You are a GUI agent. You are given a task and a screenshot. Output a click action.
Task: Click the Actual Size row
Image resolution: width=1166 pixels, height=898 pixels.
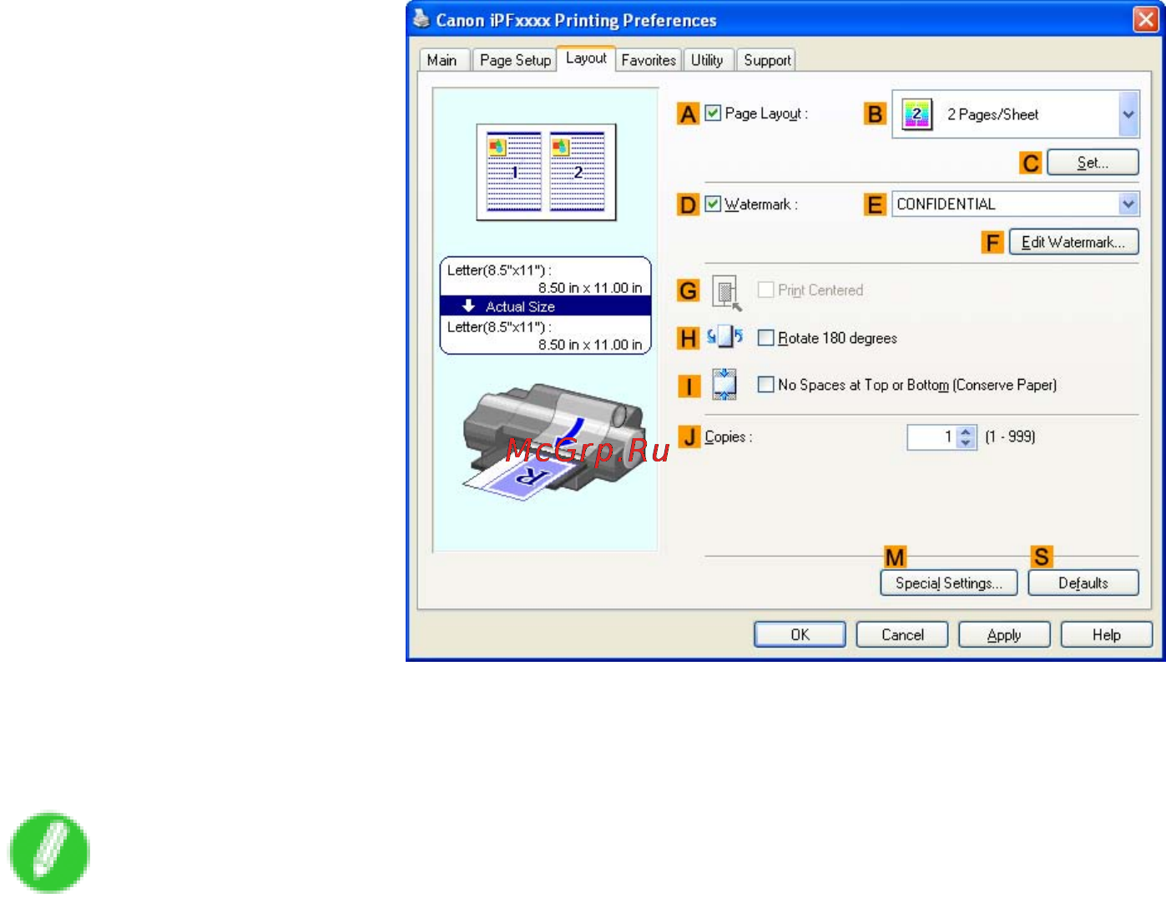click(x=546, y=306)
